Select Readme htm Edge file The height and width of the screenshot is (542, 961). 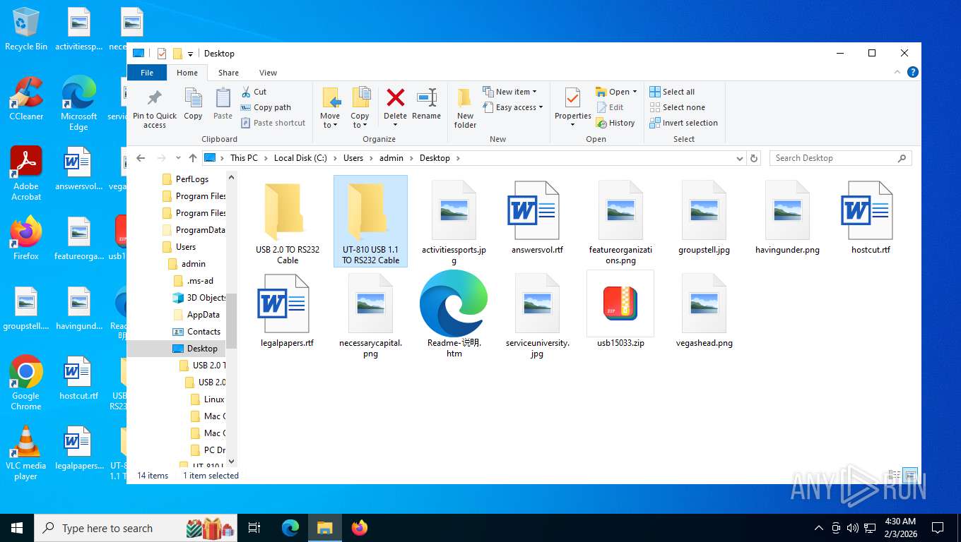454,314
